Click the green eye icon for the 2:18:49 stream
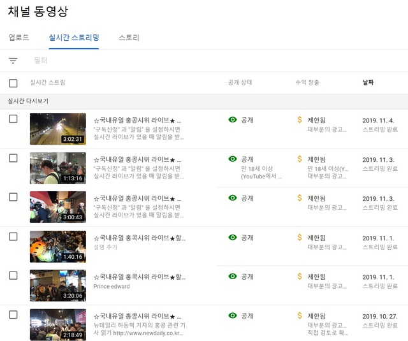This screenshot has width=408, height=341. coord(233,316)
